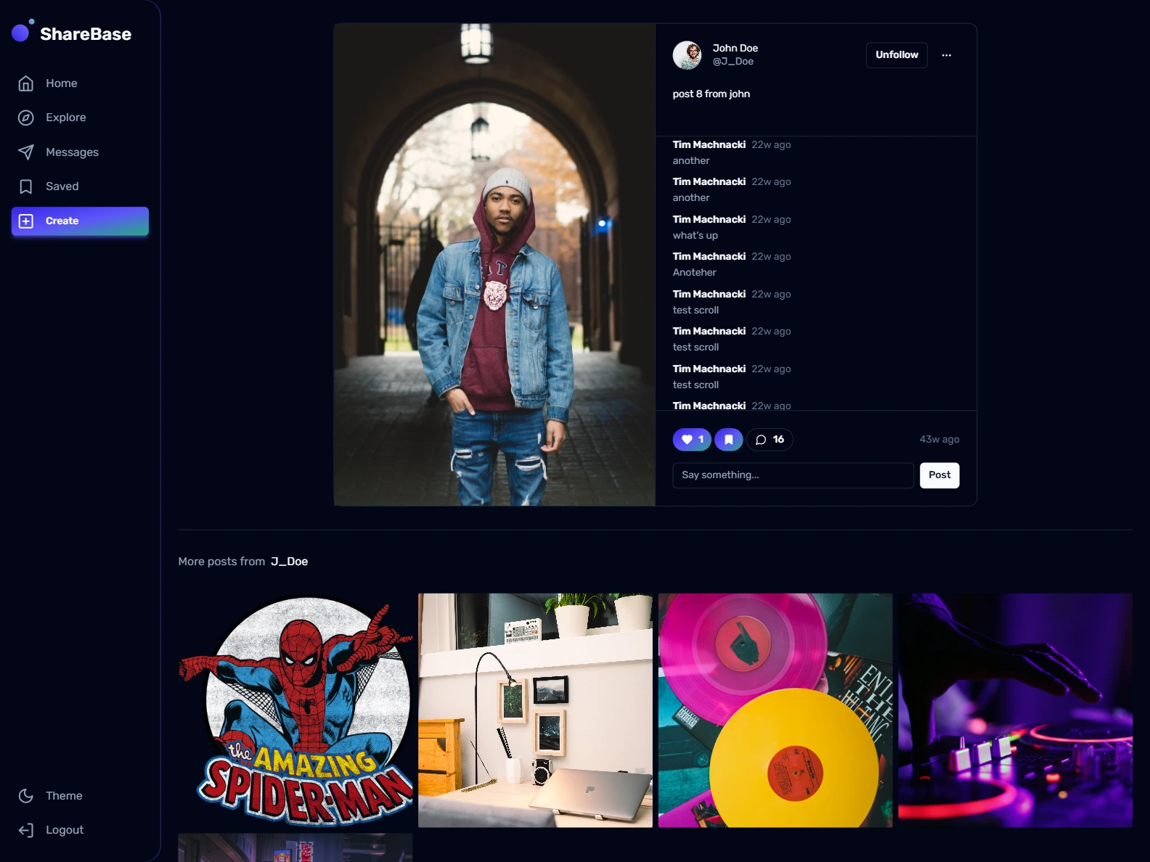Click Tim Machnacki on the 'Anoteher' comment

pos(709,257)
